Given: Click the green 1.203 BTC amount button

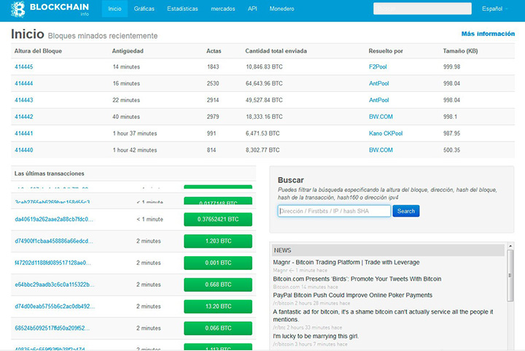Looking at the screenshot, I should pyautogui.click(x=218, y=241).
